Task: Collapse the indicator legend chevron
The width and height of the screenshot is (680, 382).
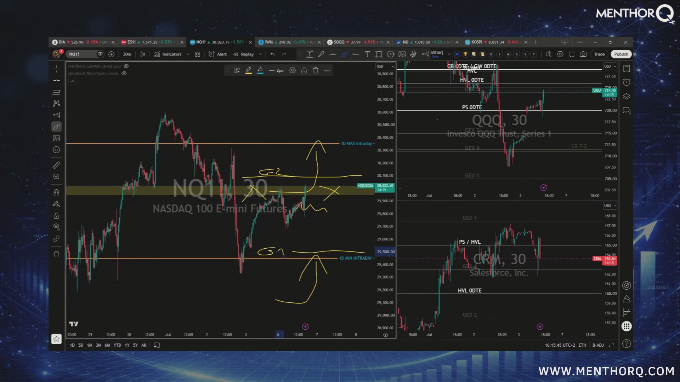Action: point(73,81)
